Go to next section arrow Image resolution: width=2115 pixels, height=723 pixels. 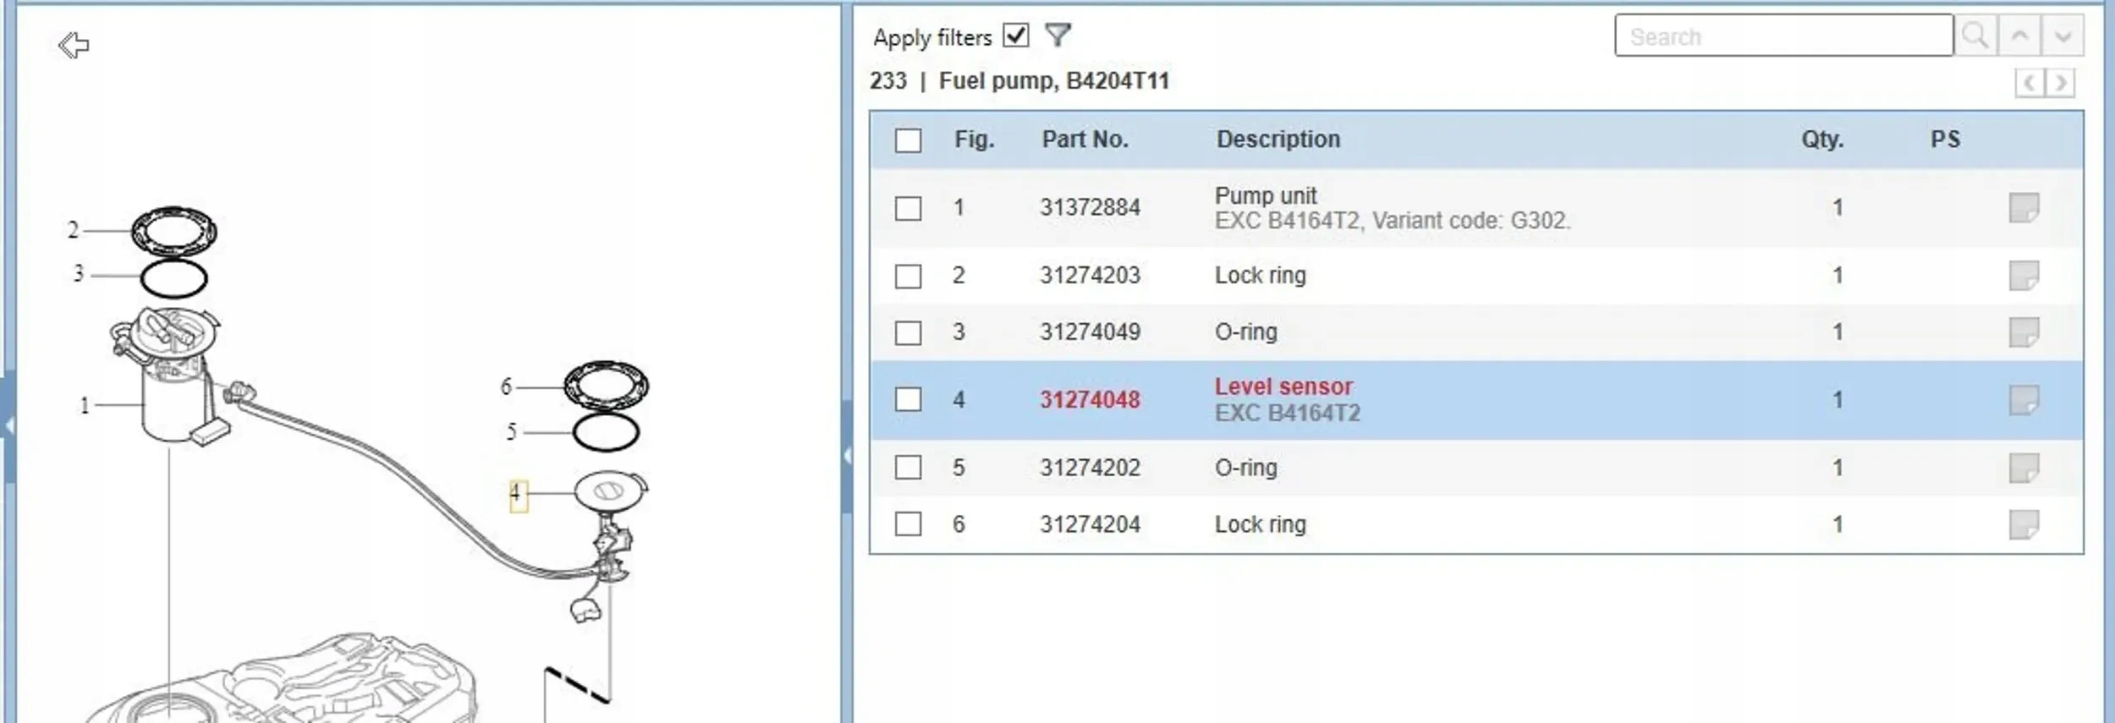[2061, 83]
